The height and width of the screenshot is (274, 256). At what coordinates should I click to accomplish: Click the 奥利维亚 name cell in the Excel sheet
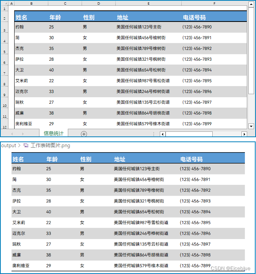31,124
